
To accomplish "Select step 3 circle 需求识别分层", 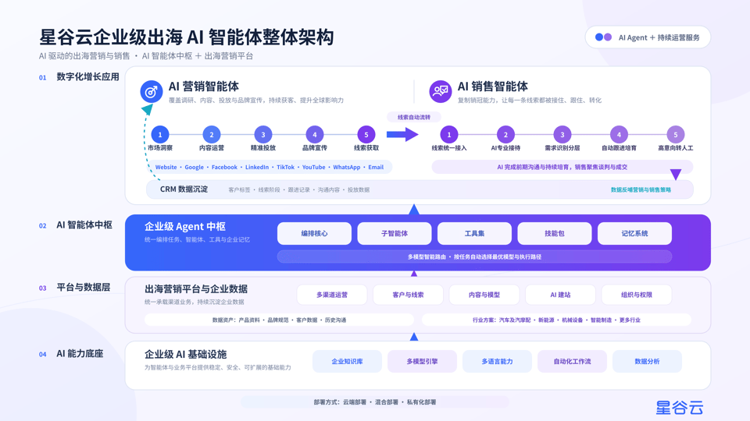I will click(x=562, y=135).
